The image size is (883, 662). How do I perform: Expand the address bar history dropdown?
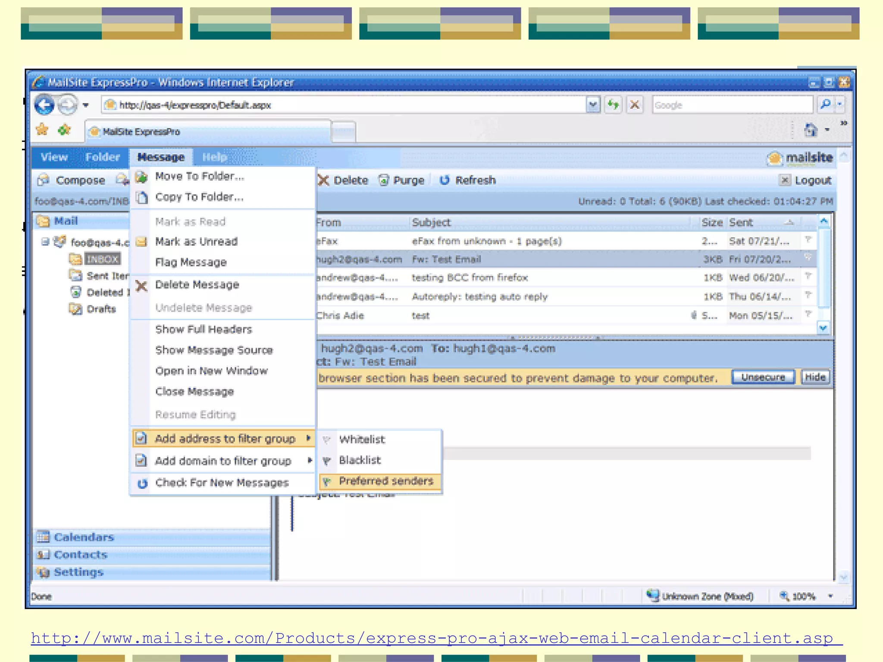[593, 105]
